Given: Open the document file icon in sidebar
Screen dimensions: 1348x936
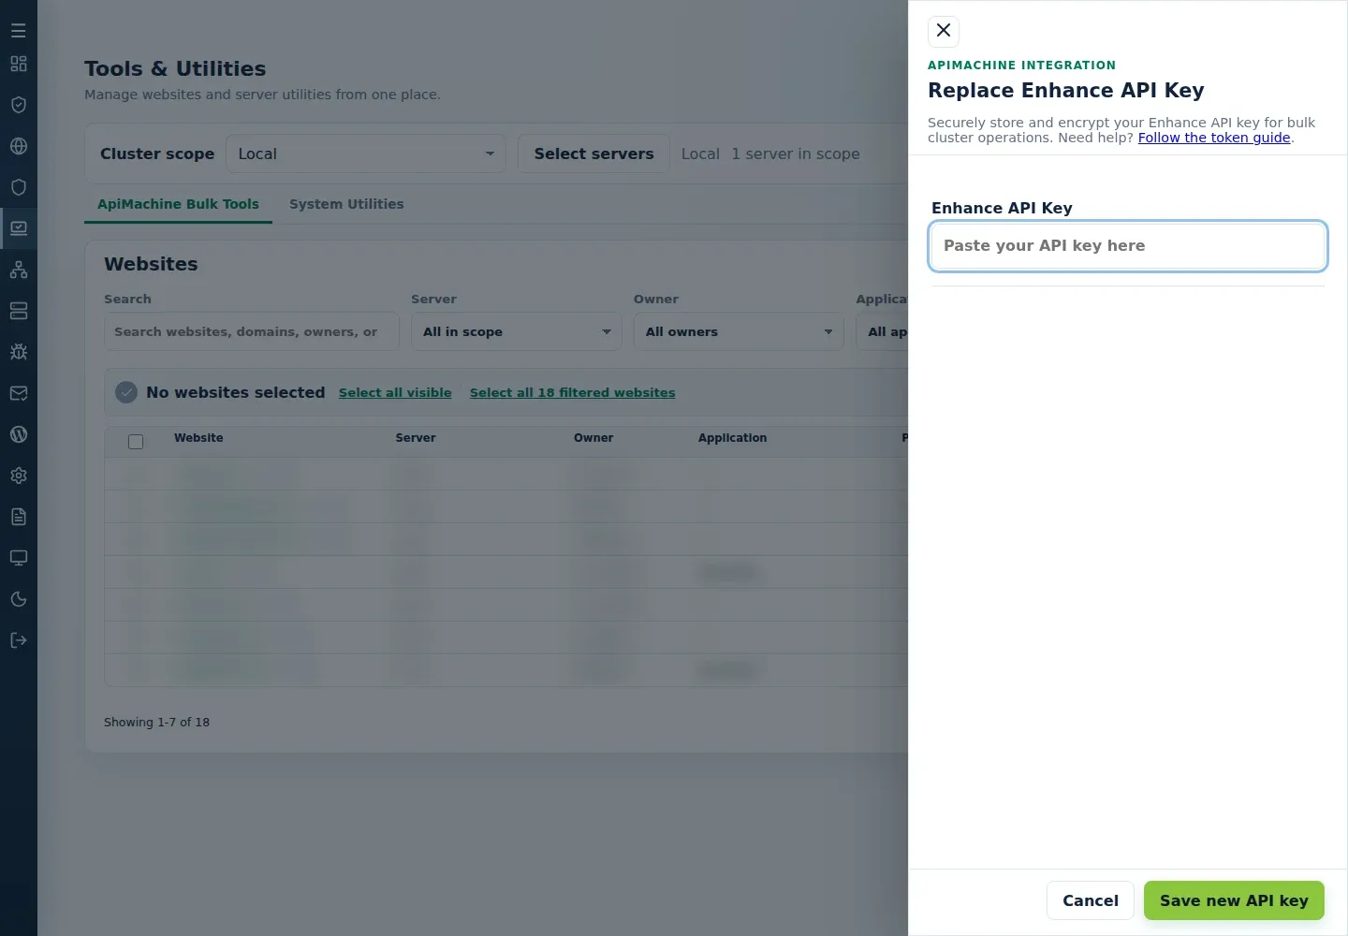Looking at the screenshot, I should [x=19, y=517].
